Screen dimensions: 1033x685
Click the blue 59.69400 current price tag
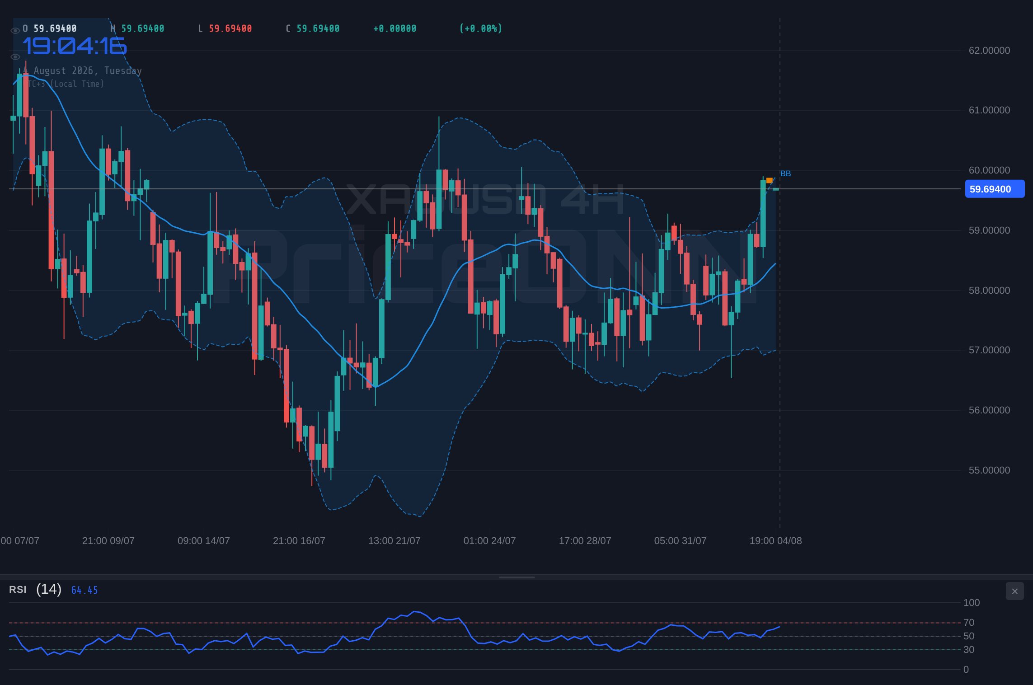[995, 189]
